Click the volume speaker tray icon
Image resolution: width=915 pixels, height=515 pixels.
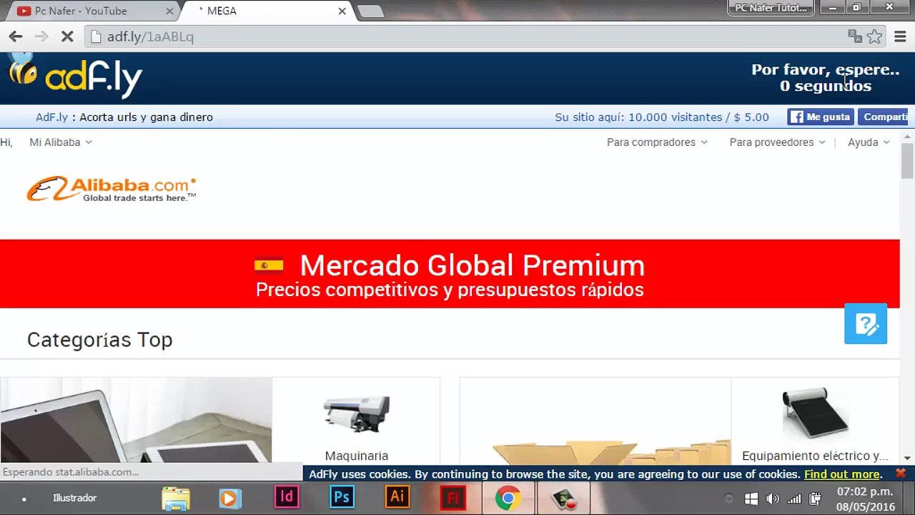pos(773,499)
